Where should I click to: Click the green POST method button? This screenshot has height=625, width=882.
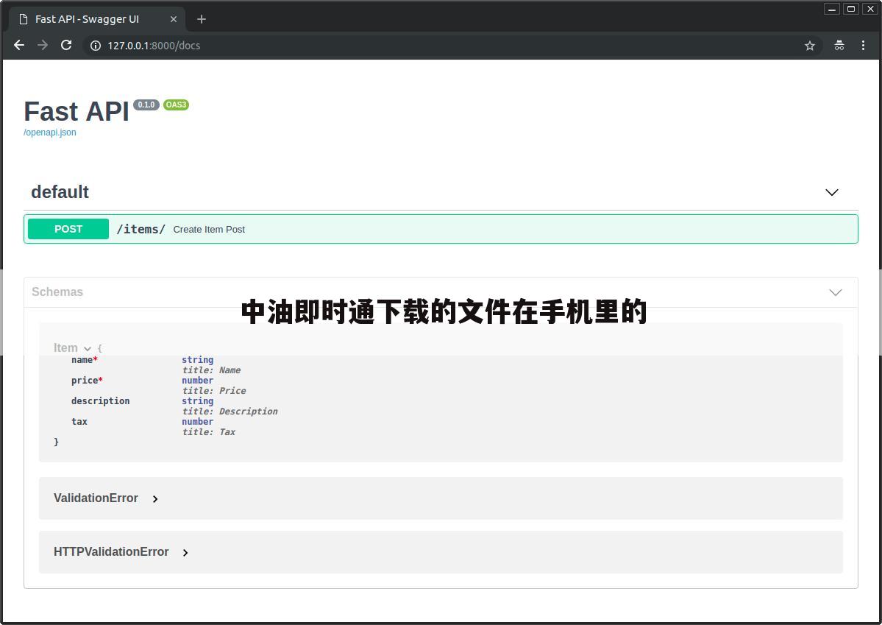pyautogui.click(x=68, y=229)
